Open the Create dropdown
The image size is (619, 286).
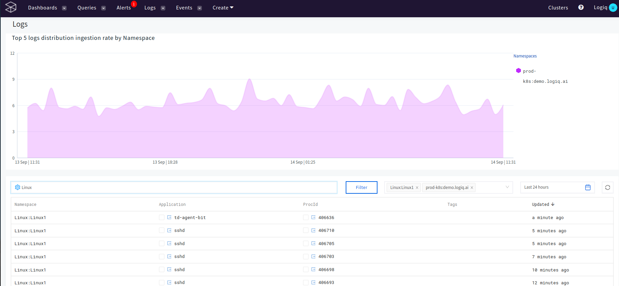click(223, 8)
